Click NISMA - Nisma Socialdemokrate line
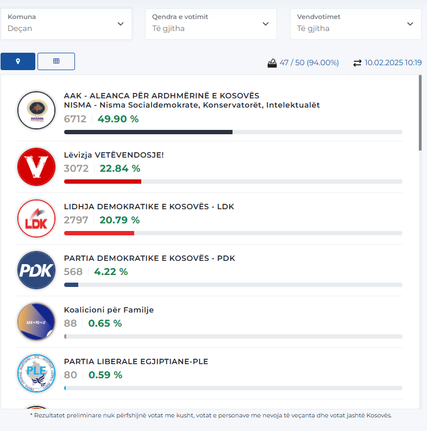This screenshot has height=431, width=427. (x=192, y=105)
